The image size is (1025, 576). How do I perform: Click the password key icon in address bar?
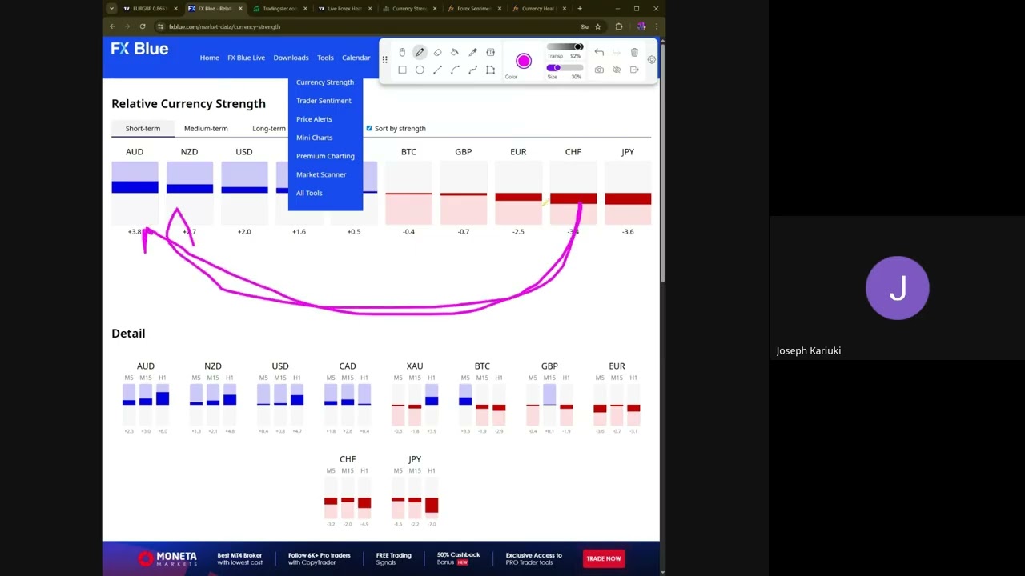click(x=584, y=26)
